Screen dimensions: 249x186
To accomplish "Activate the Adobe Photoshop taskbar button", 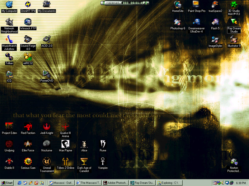I will (x=115, y=183).
